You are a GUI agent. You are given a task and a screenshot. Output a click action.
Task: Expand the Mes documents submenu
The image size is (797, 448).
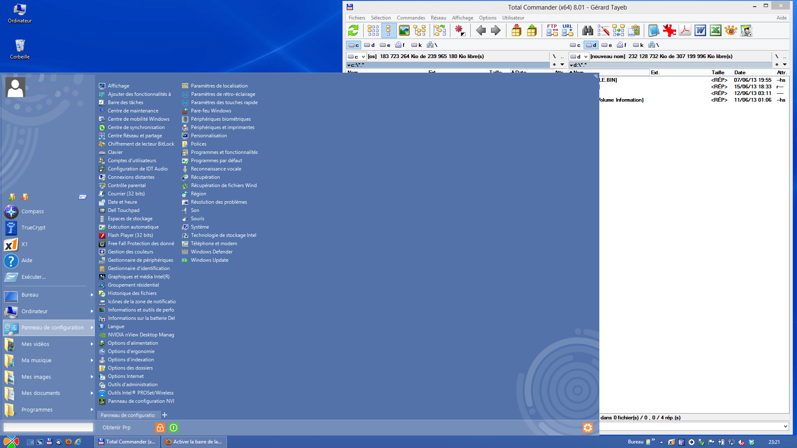[92, 393]
